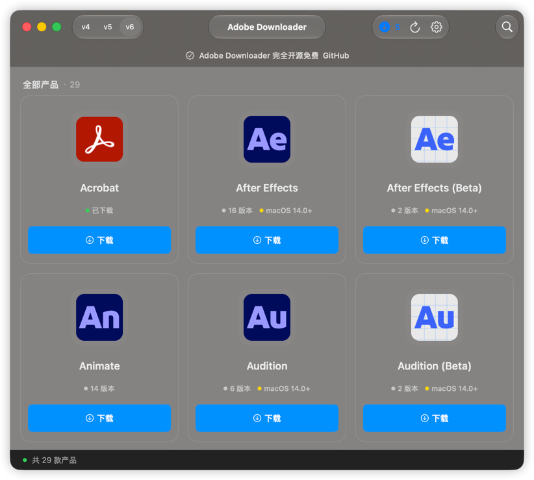This screenshot has height=480, width=534.
Task: Click Animate's '14 版本' label
Action: [102, 389]
